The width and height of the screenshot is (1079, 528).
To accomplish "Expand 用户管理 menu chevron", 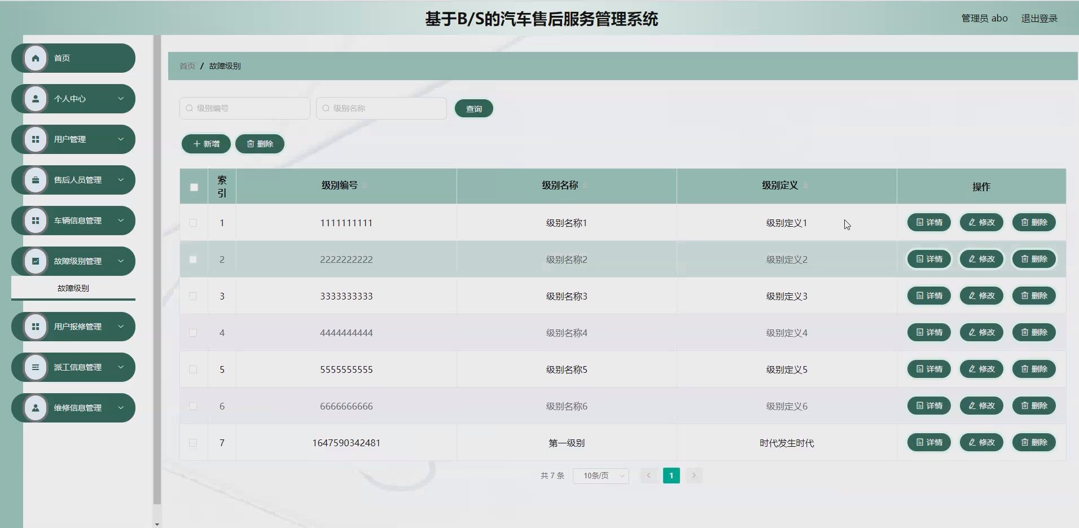I will (x=121, y=139).
